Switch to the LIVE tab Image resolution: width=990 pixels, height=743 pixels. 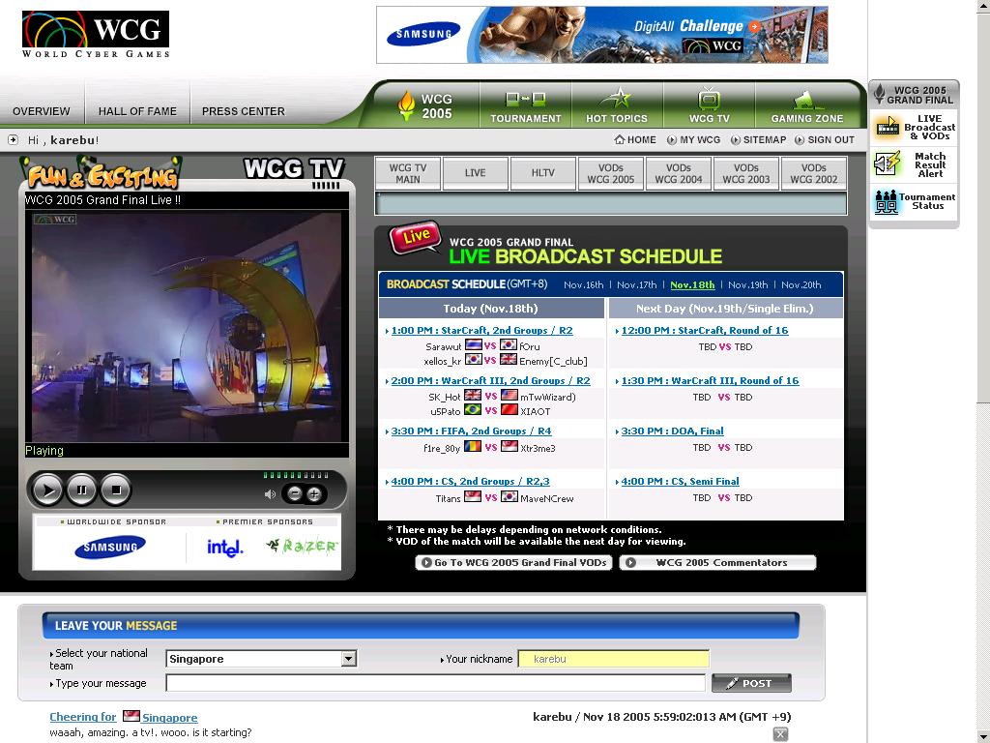point(476,174)
